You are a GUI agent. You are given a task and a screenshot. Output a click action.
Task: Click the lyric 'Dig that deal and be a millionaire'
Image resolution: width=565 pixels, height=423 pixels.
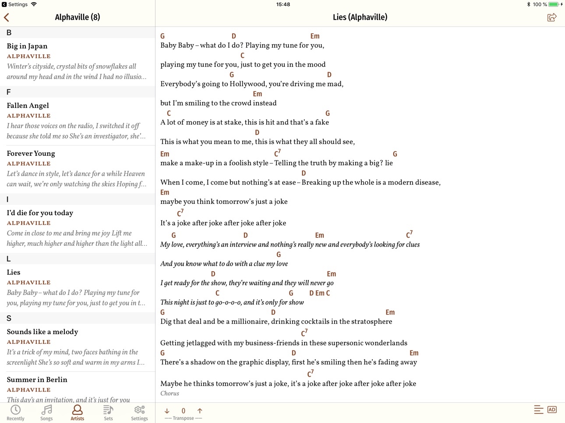coord(214,322)
